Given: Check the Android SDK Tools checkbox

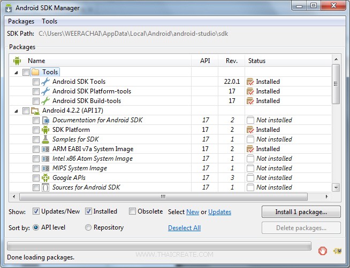Looking at the screenshot, I should click(x=36, y=82).
